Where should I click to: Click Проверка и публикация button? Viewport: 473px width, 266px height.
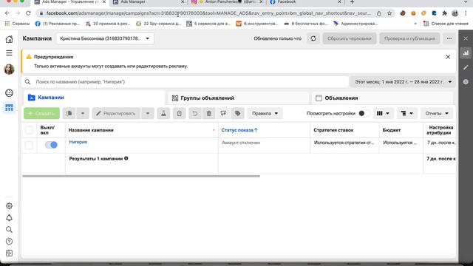click(x=409, y=38)
